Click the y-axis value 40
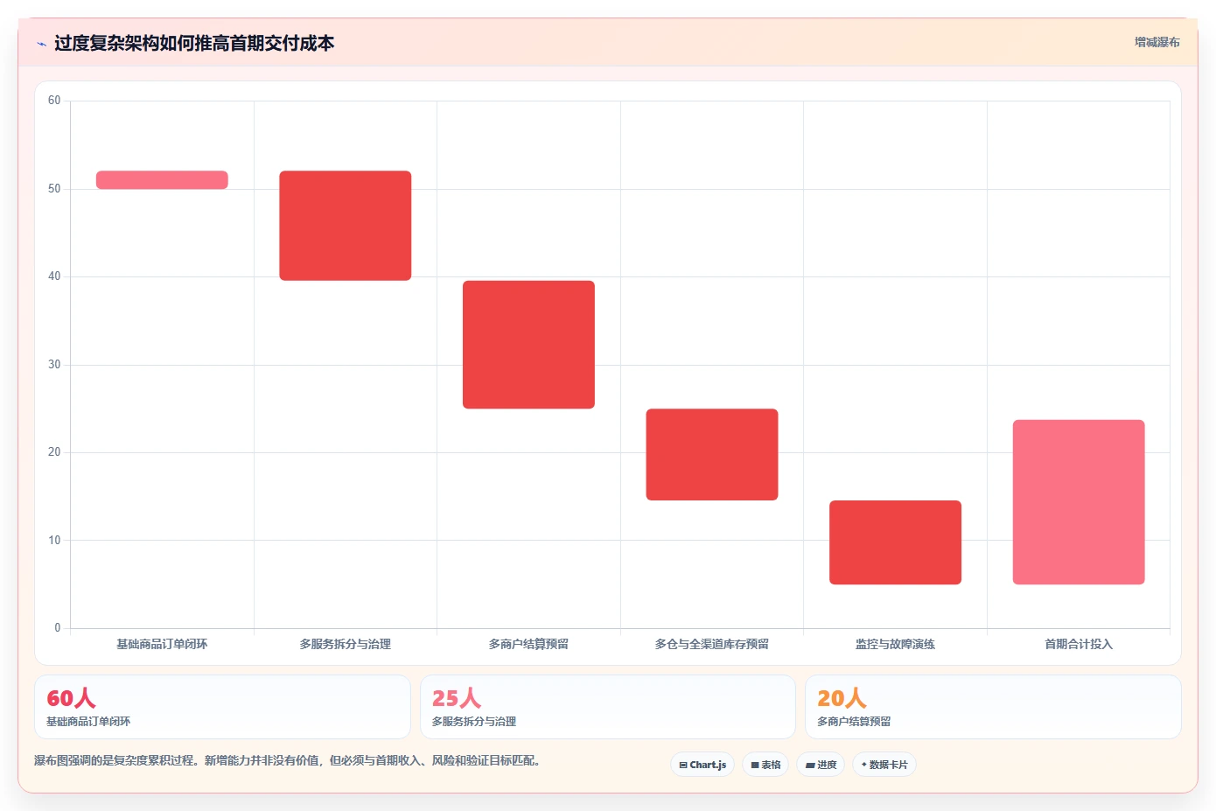 point(54,276)
